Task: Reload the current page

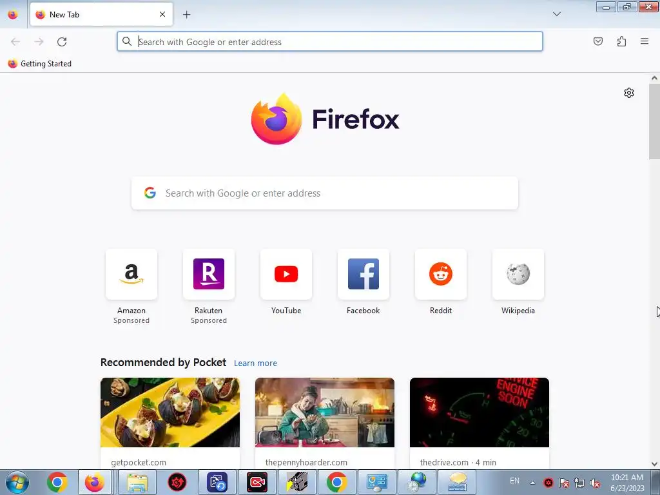Action: (62, 42)
